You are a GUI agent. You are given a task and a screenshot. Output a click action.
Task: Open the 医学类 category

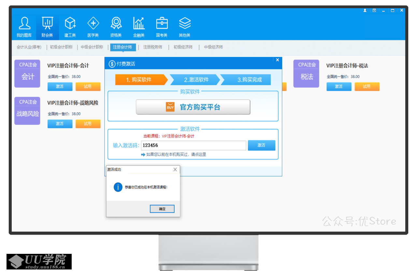(x=93, y=27)
